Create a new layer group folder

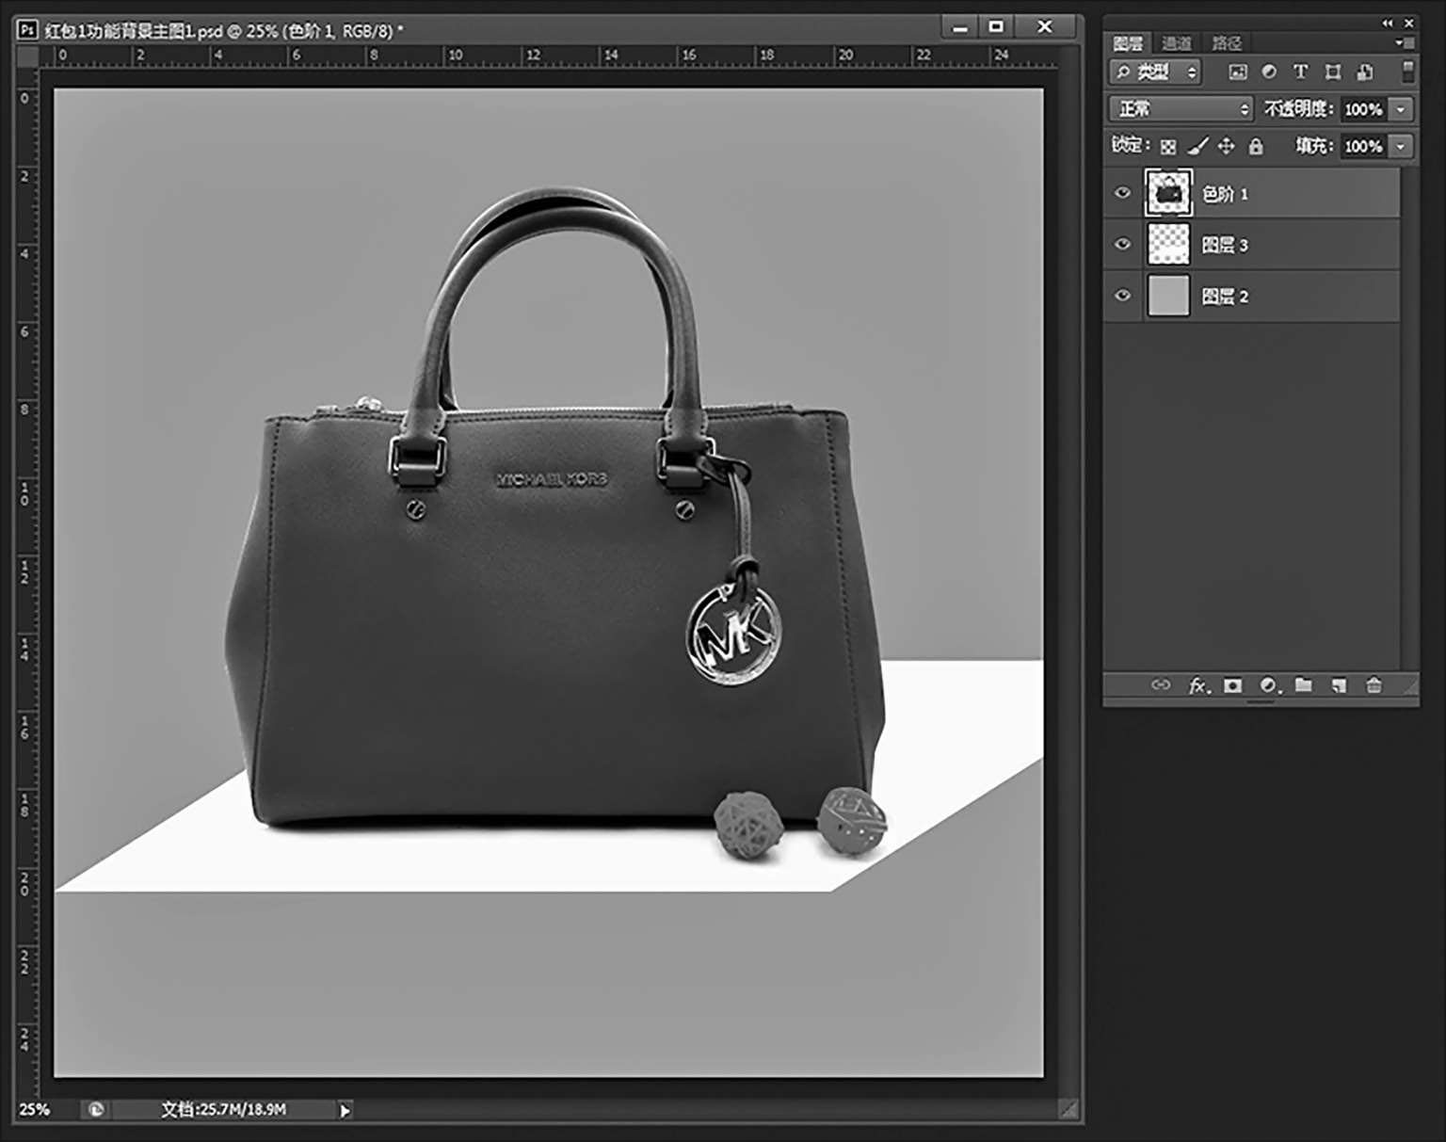pyautogui.click(x=1304, y=685)
